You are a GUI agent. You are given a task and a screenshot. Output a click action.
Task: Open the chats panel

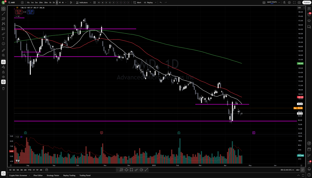(309, 27)
